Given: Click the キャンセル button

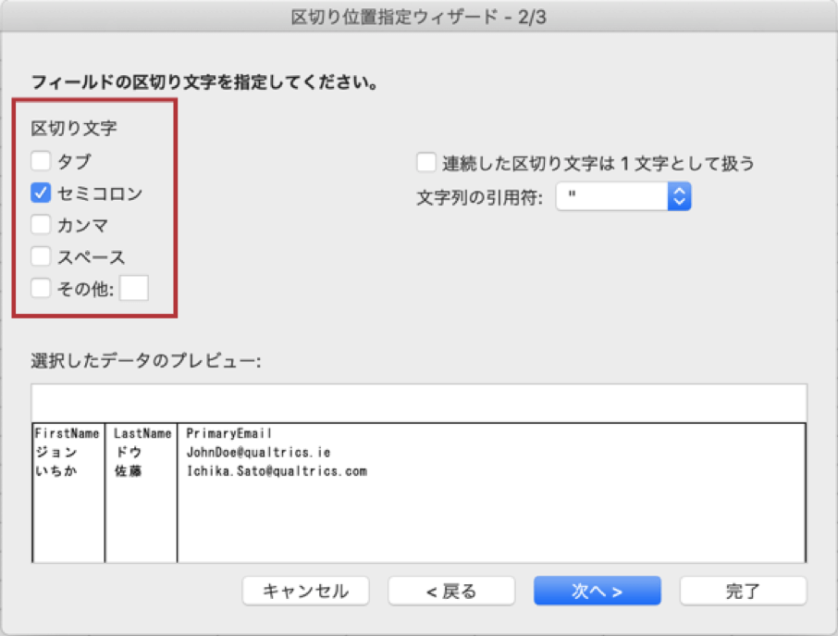Looking at the screenshot, I should tap(306, 591).
